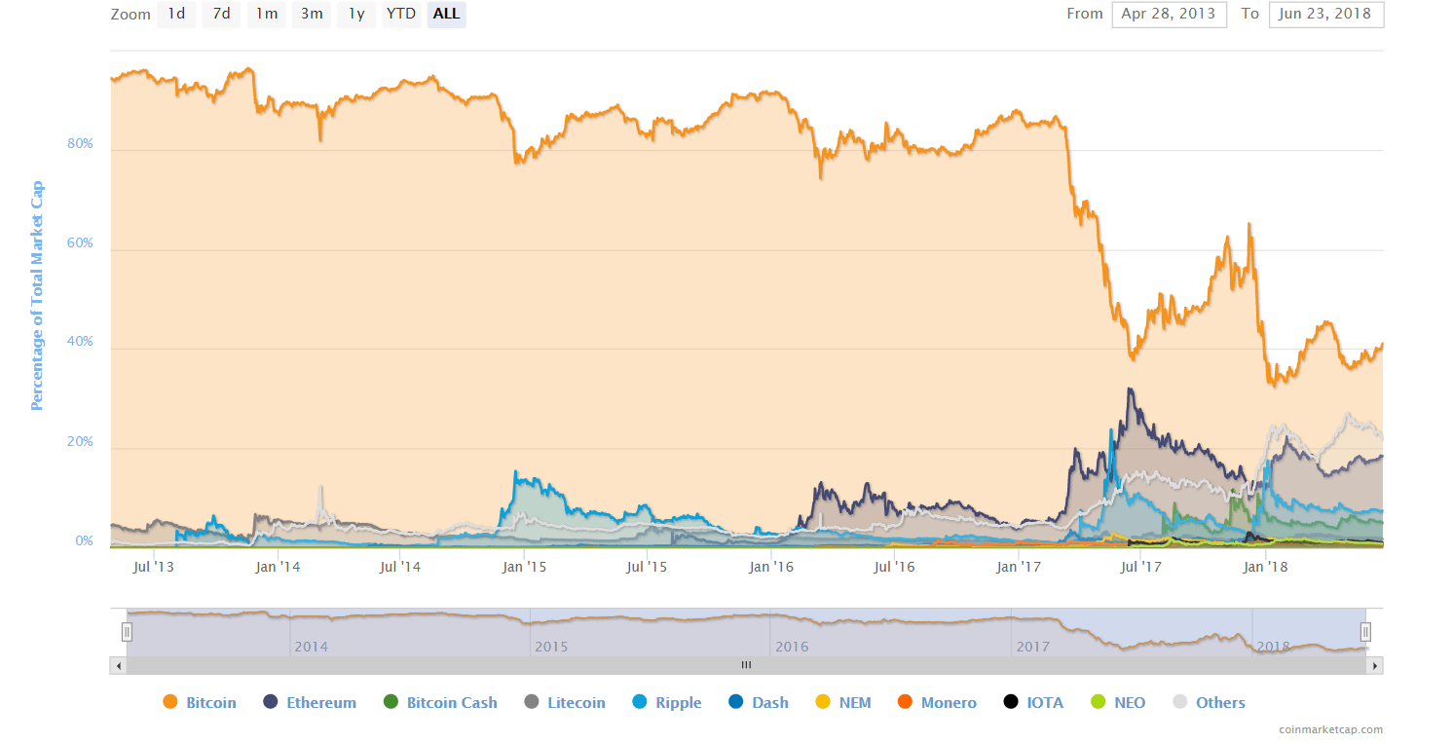Hide the Litecoin series via its legend entry
Screen dimensions: 1453x743
tap(565, 702)
